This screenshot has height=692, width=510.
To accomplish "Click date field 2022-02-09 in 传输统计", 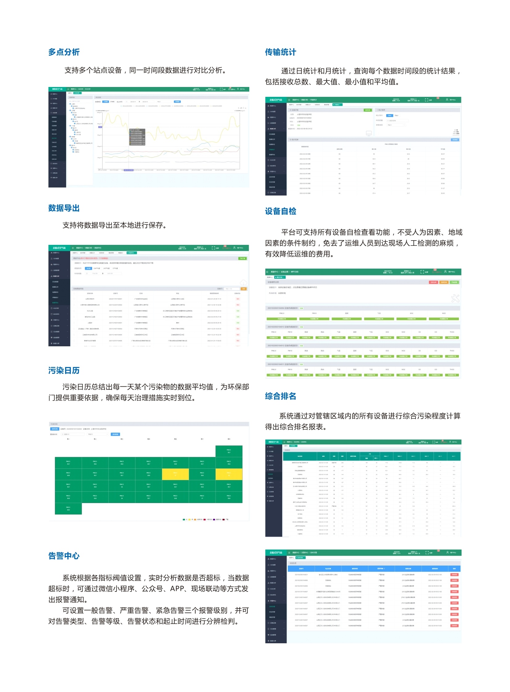I will (398, 121).
